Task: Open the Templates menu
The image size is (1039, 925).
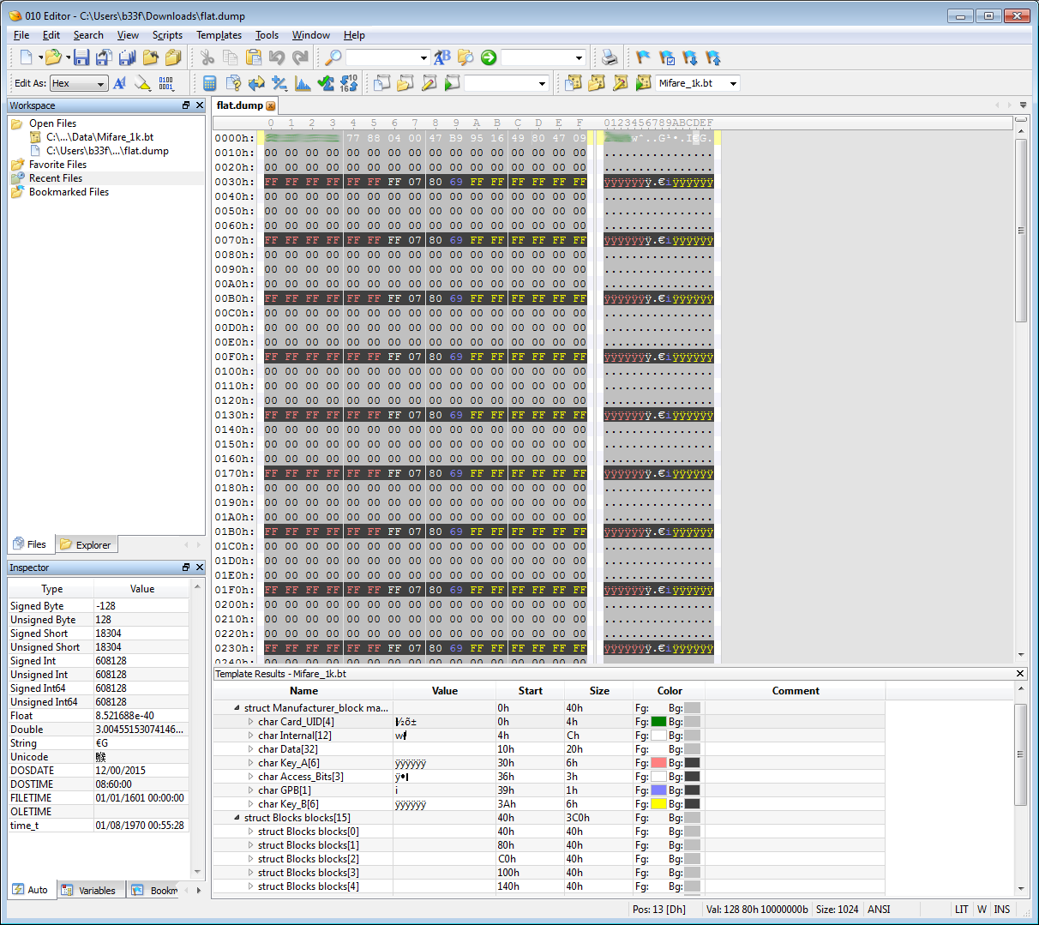Action: tap(219, 35)
